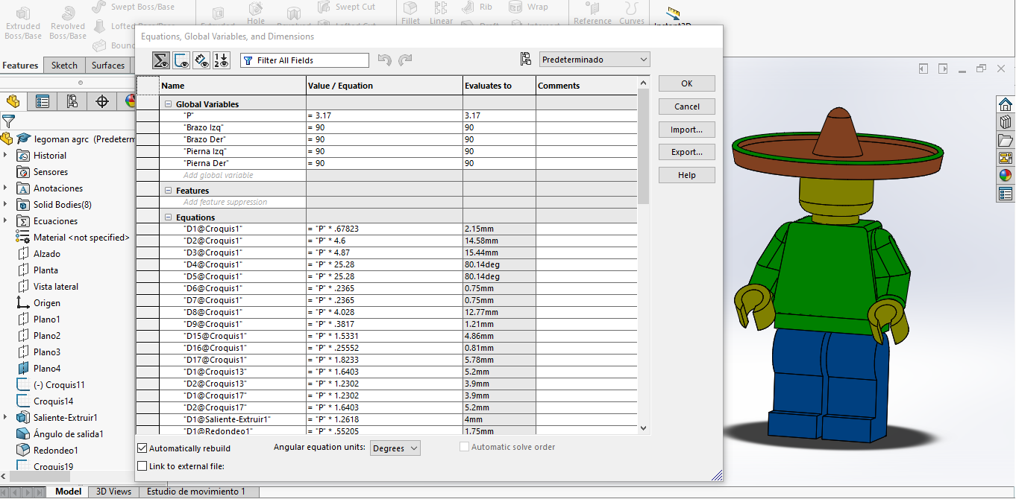The image size is (1016, 499).
Task: Click Extruded Boss/Base tool
Action: (23, 22)
